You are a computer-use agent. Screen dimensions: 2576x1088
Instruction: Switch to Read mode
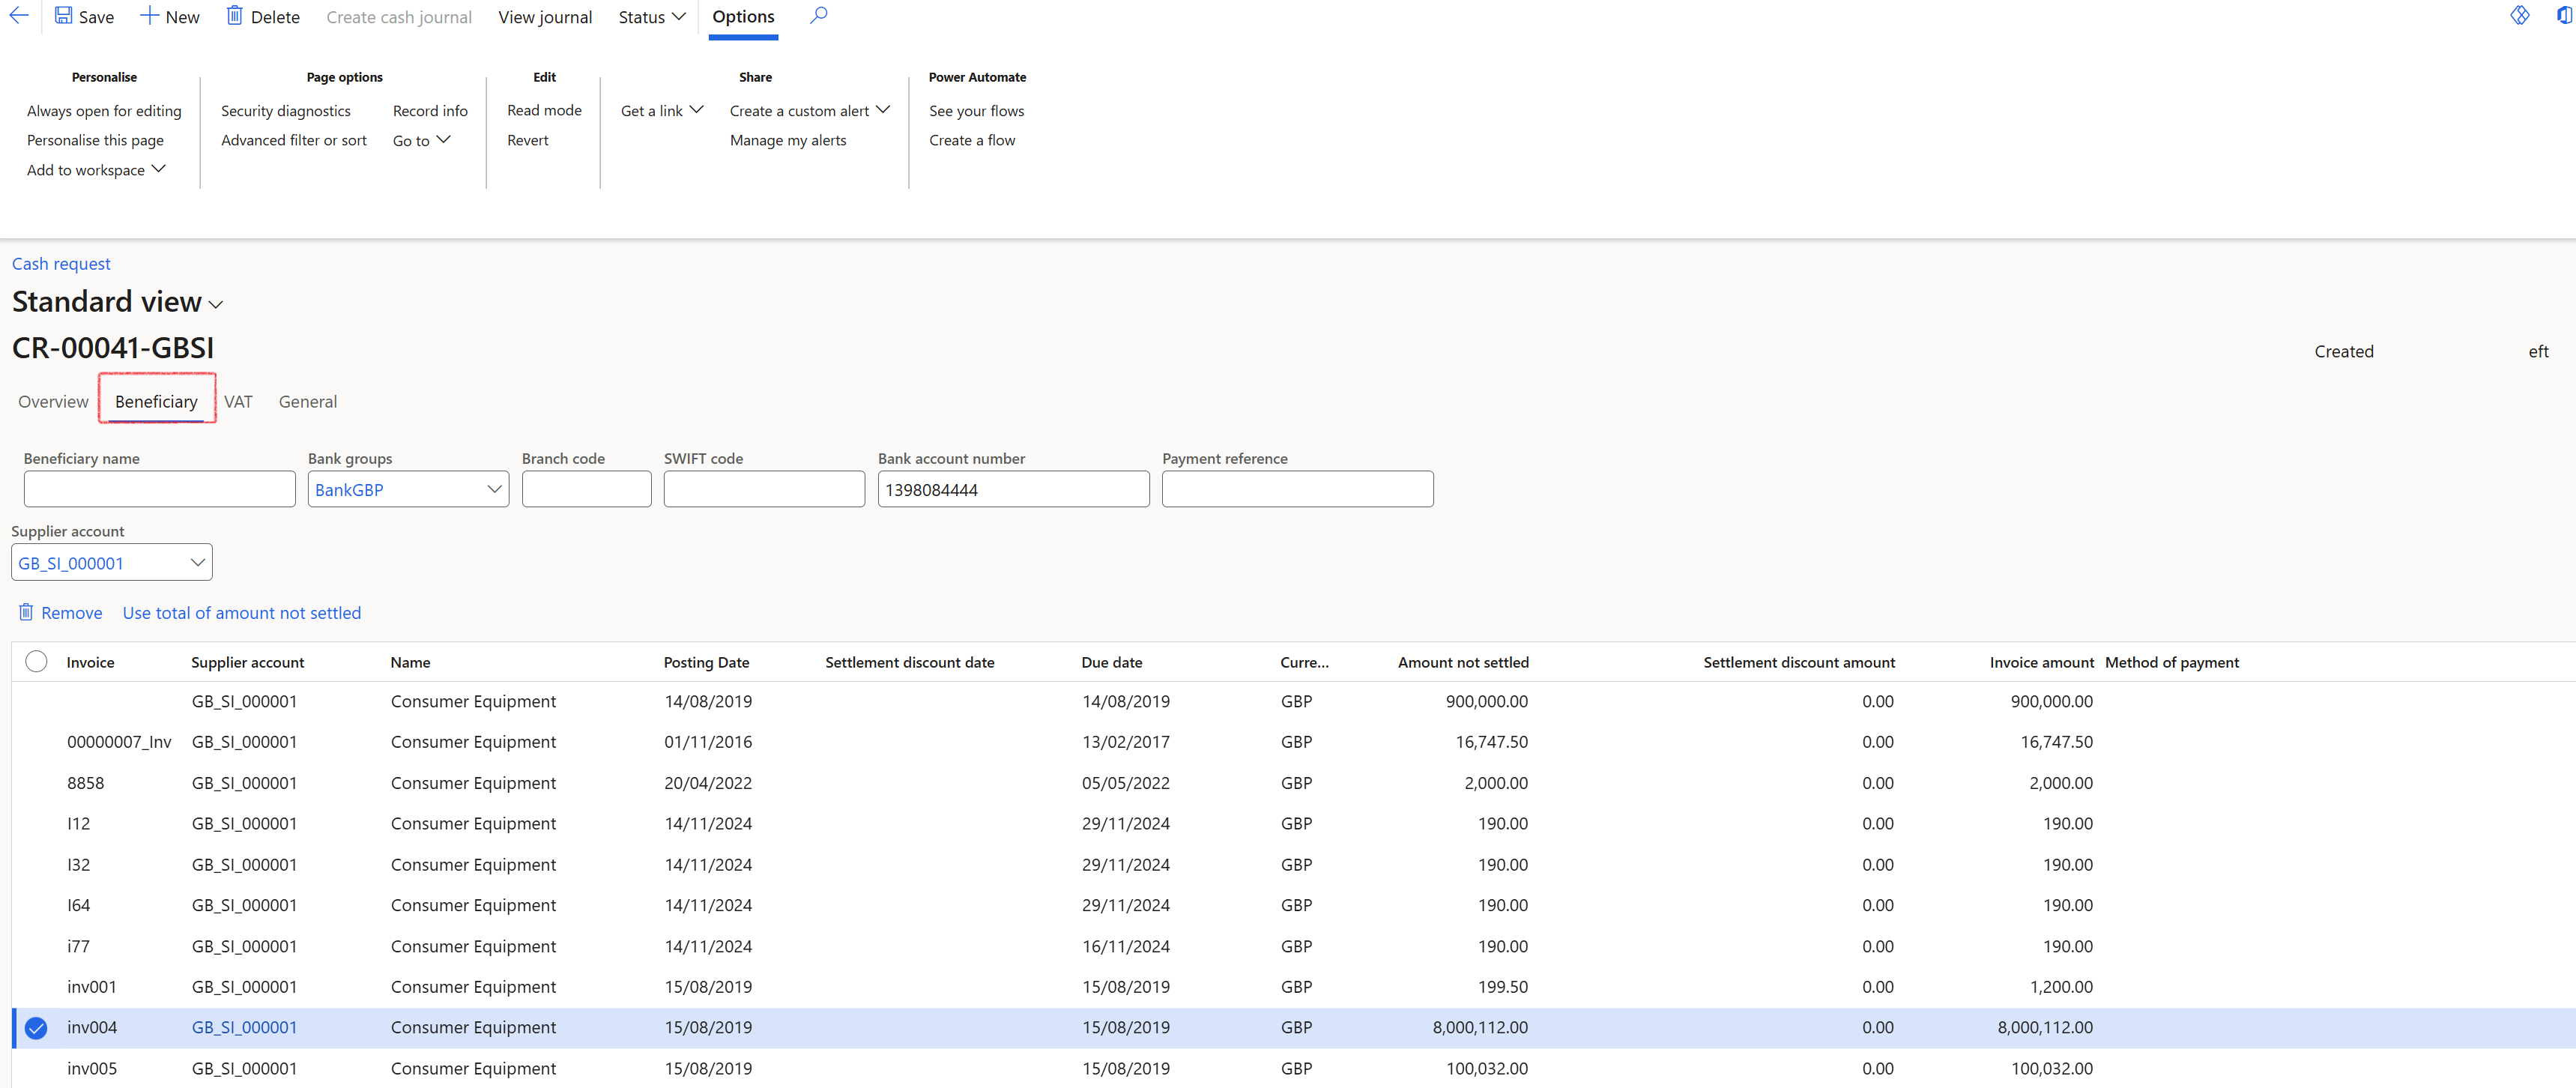(544, 110)
